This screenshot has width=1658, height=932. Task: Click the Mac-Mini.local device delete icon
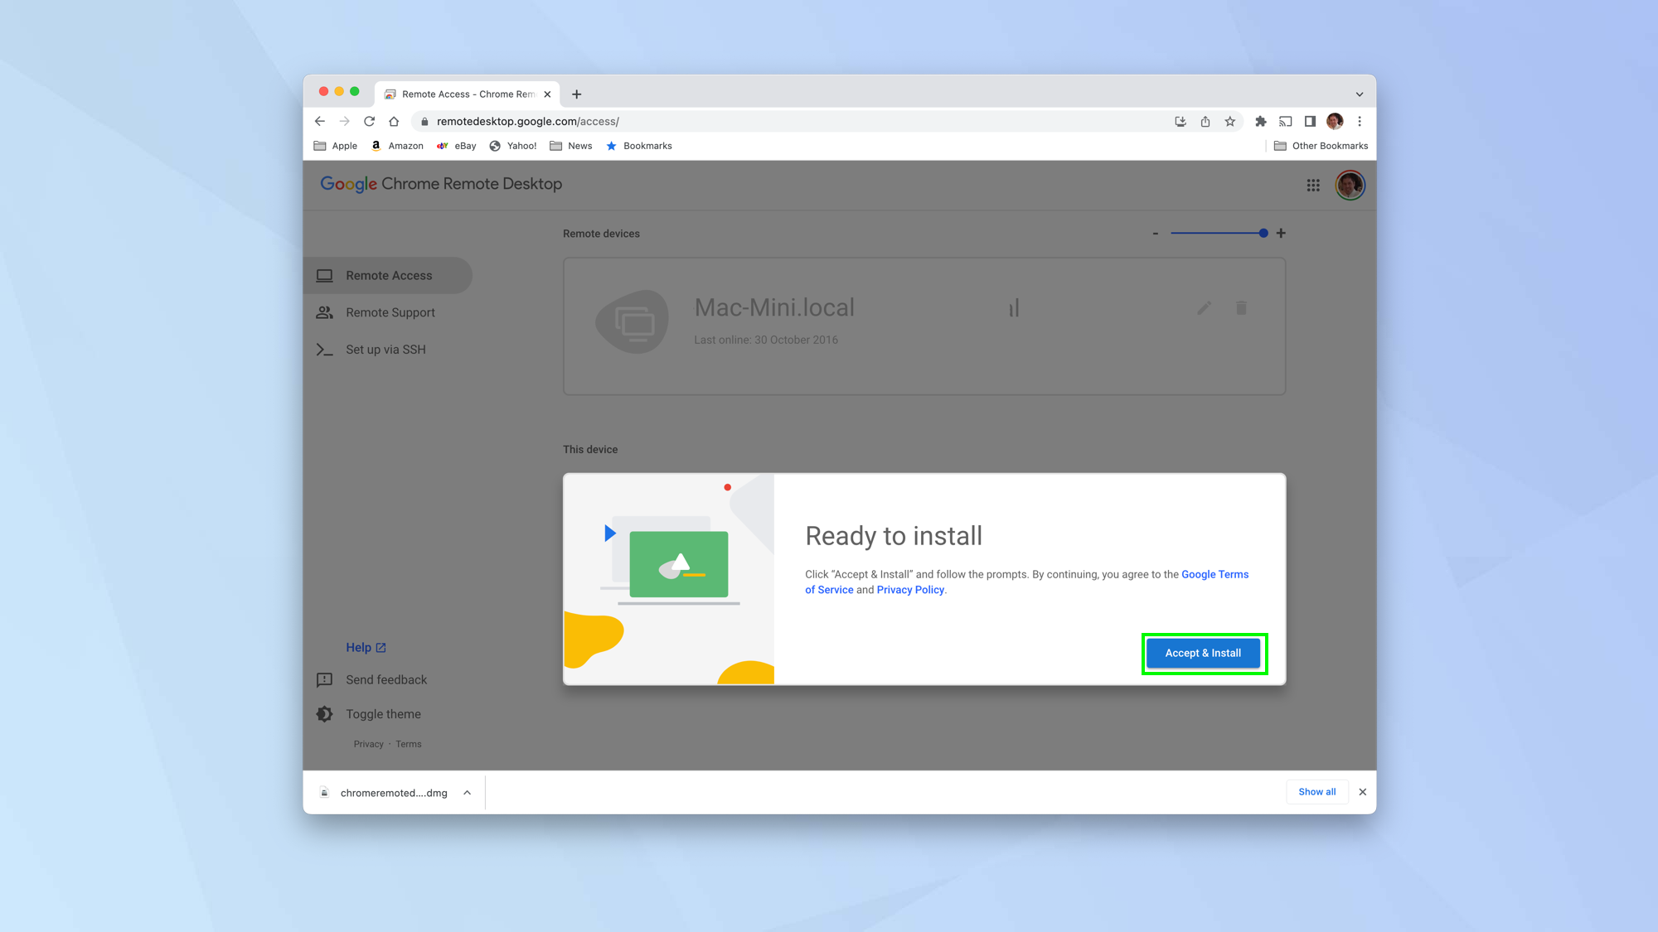(1241, 307)
